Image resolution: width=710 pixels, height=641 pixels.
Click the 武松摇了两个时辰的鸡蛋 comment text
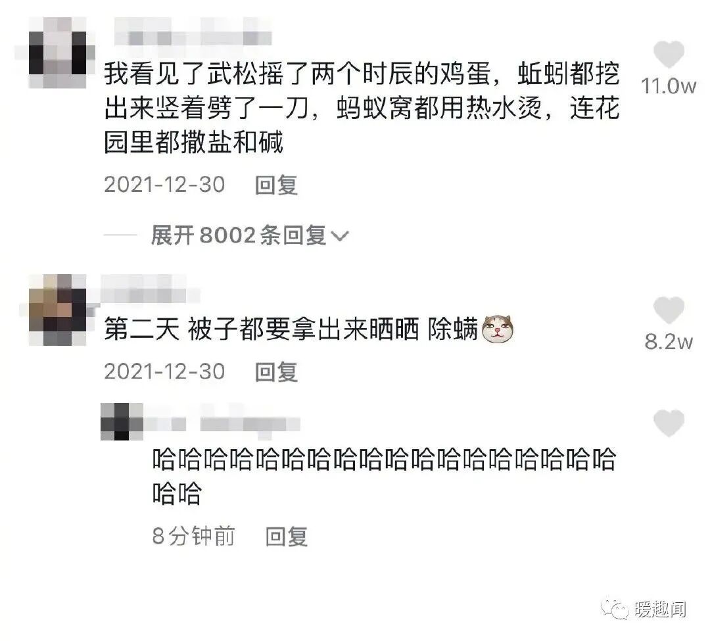[x=362, y=108]
